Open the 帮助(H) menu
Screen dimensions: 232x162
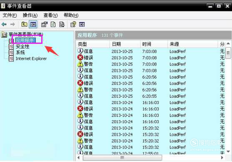71,15
